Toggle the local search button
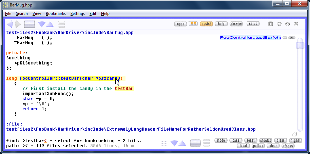Image resolution: width=310 pixels, height=154 pixels. click(243, 146)
